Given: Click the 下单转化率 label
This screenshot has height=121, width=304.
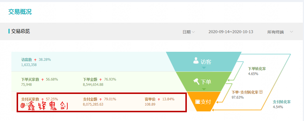Looking at the screenshot, I should 257,69.
